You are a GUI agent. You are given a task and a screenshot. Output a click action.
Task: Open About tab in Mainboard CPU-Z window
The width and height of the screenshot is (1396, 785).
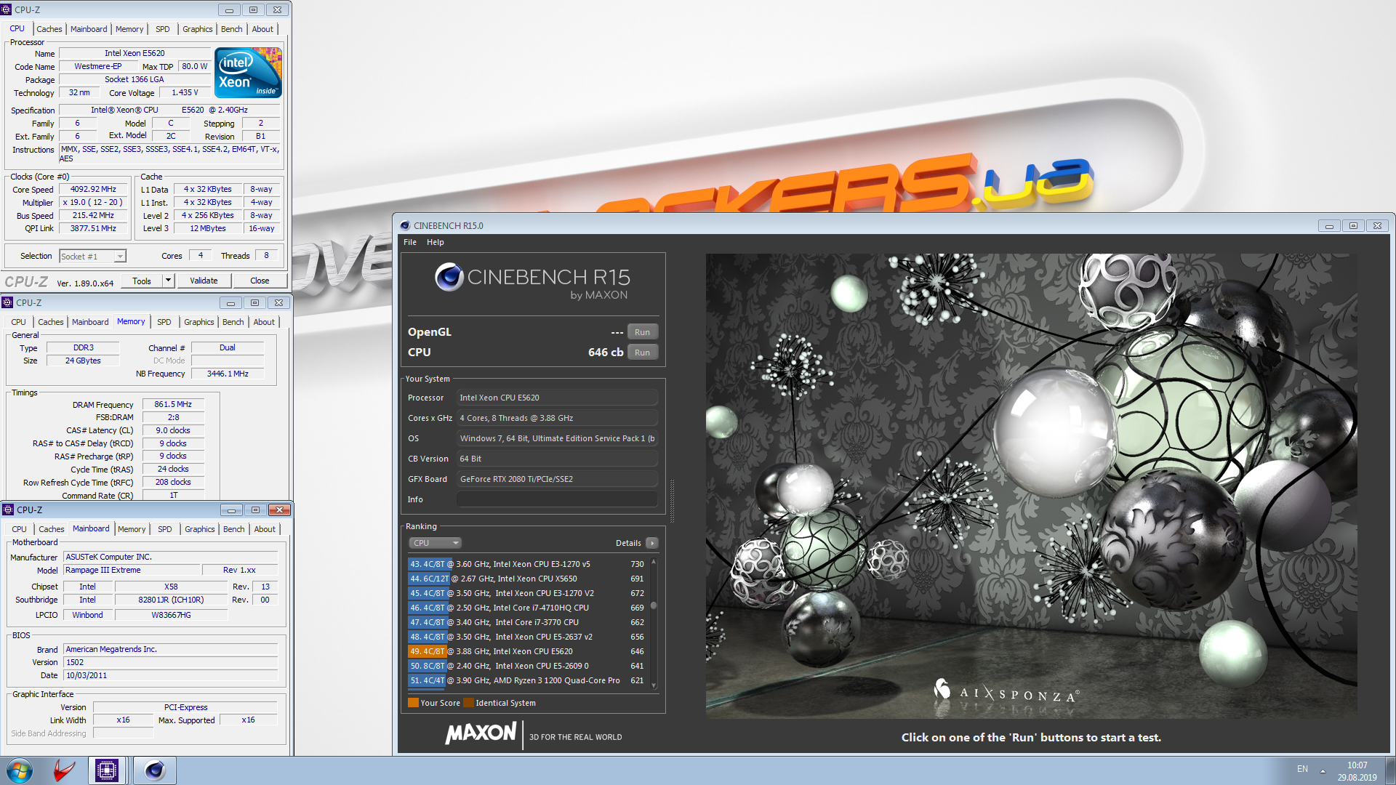265,529
